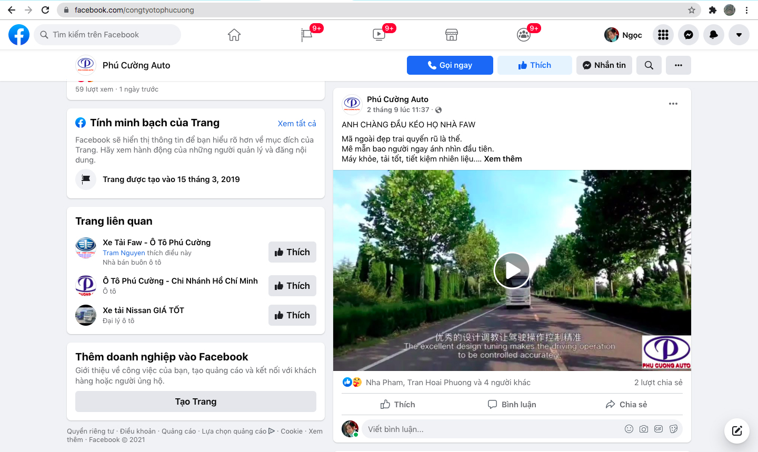Open the browser extensions puzzle icon
Viewport: 758px width, 452px height.
pos(713,10)
